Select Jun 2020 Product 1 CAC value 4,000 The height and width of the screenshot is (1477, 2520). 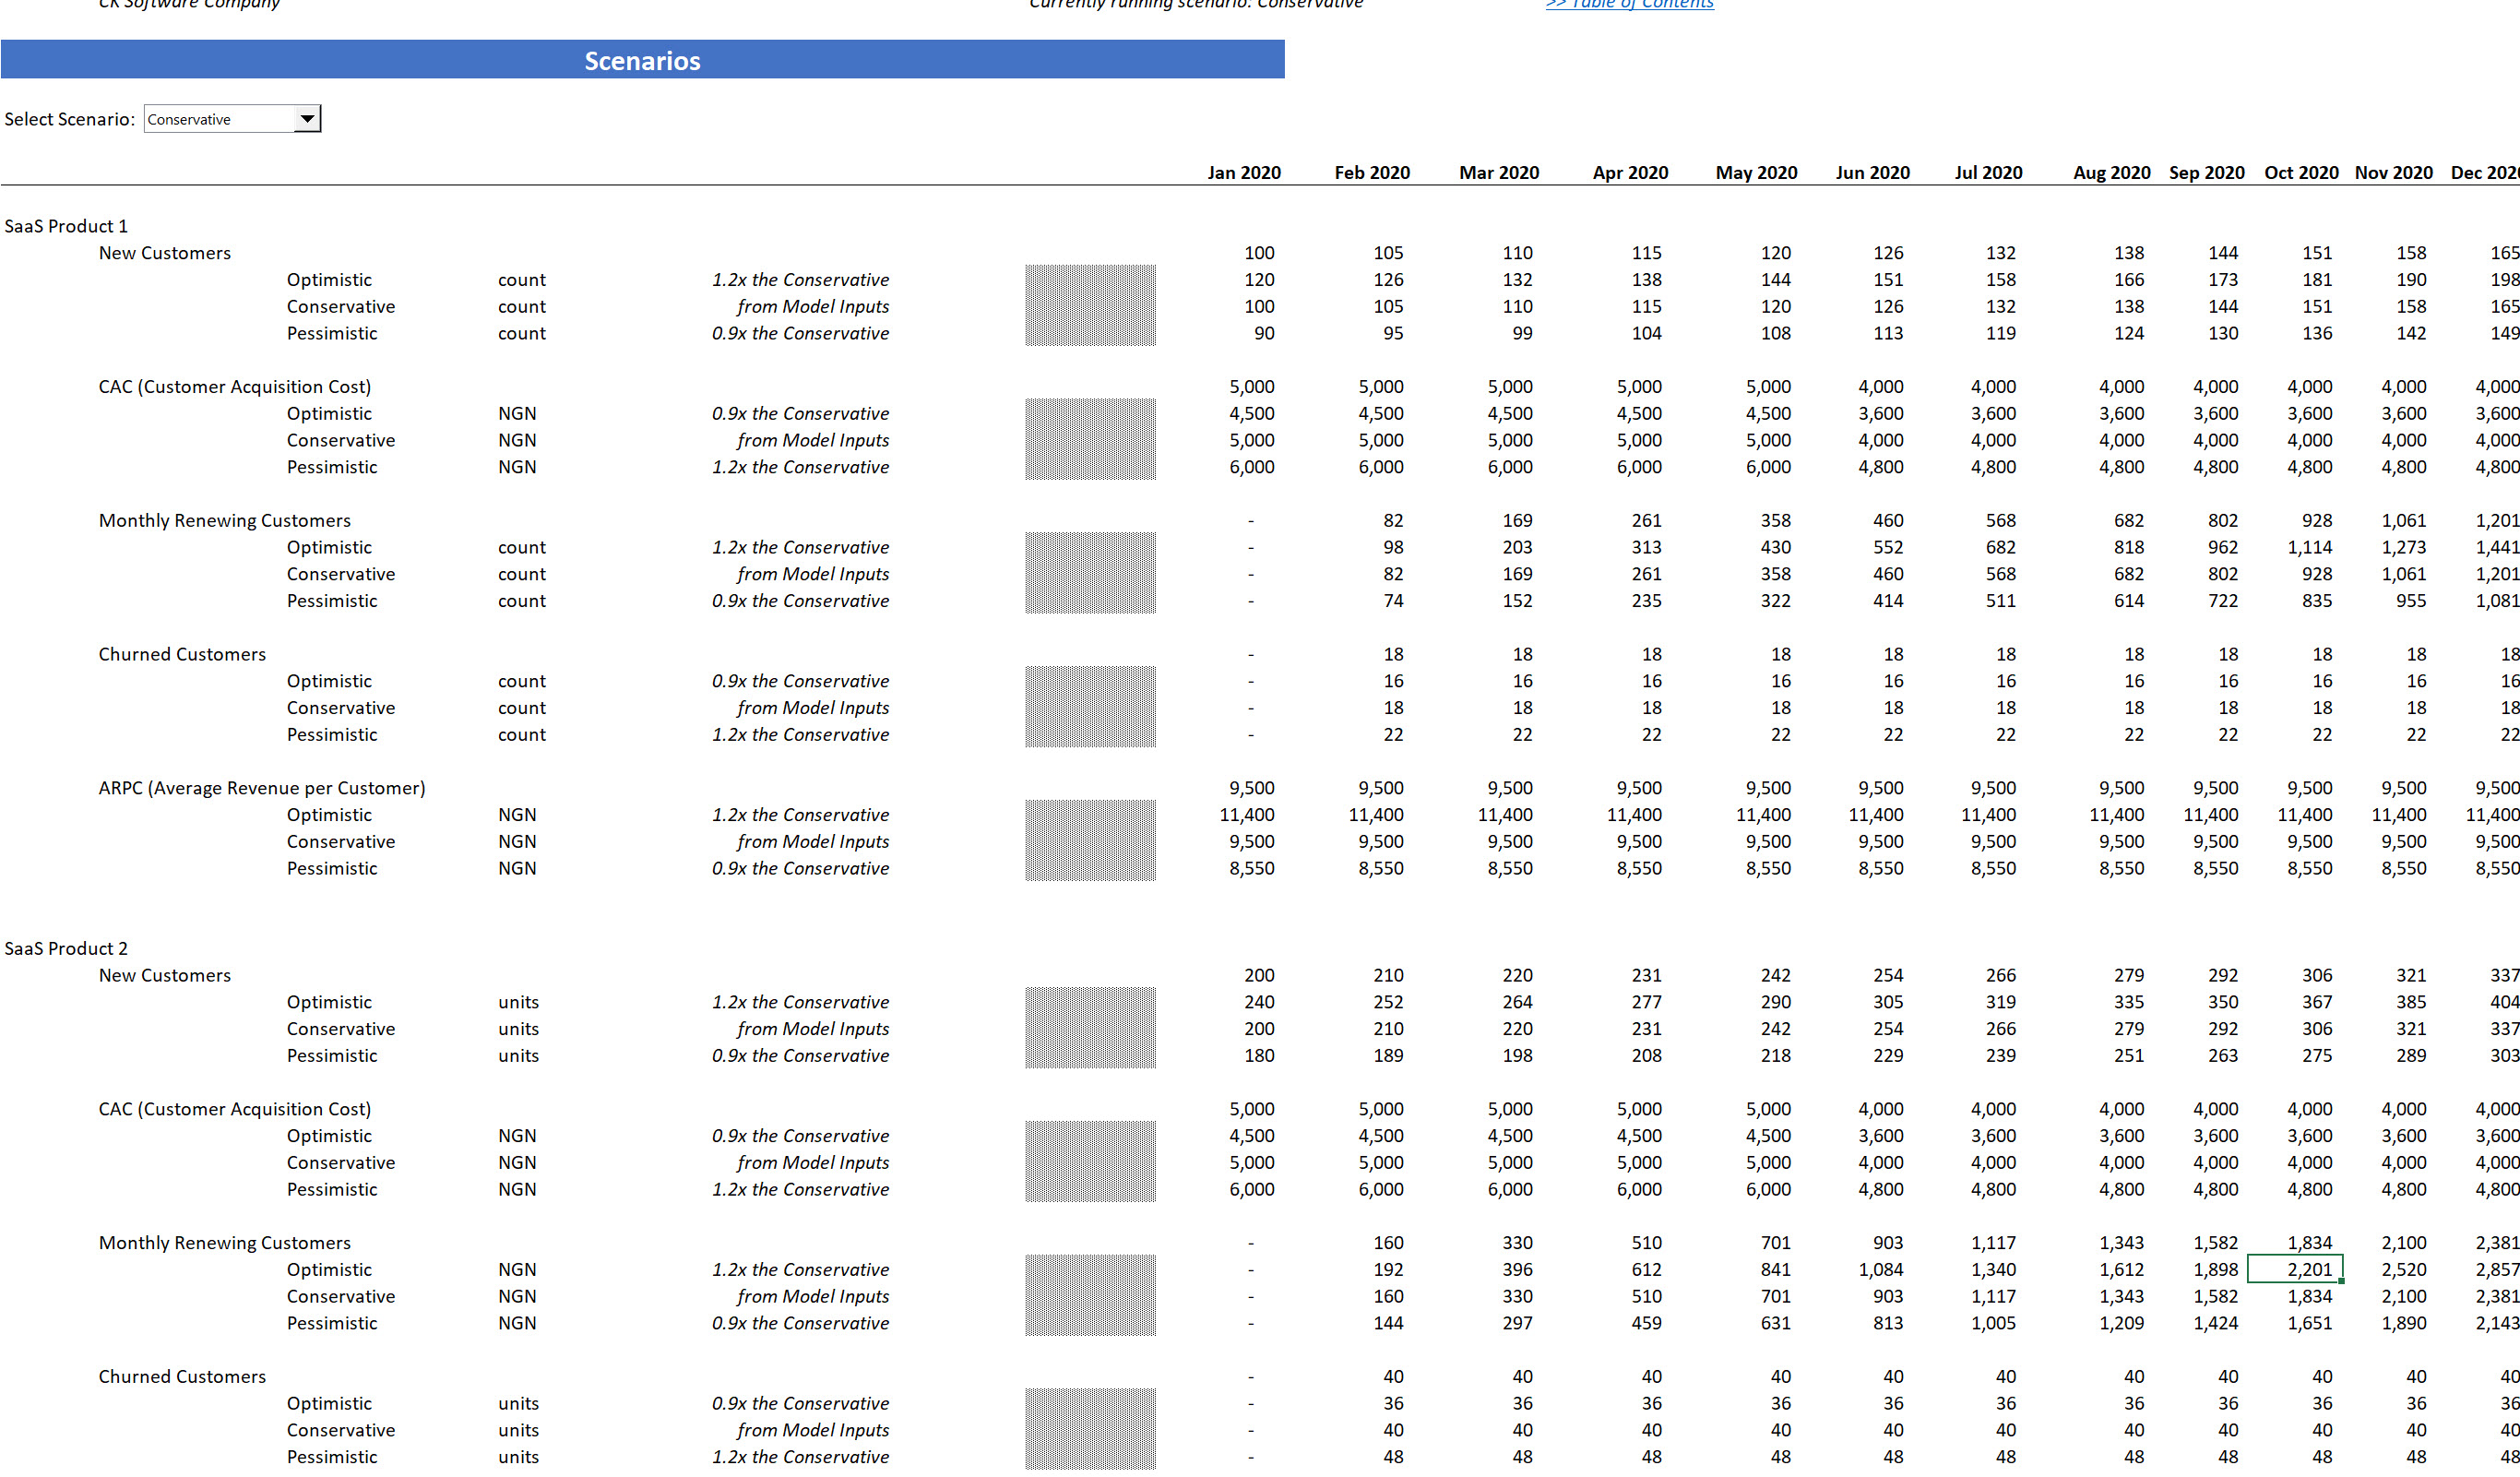coord(1880,387)
